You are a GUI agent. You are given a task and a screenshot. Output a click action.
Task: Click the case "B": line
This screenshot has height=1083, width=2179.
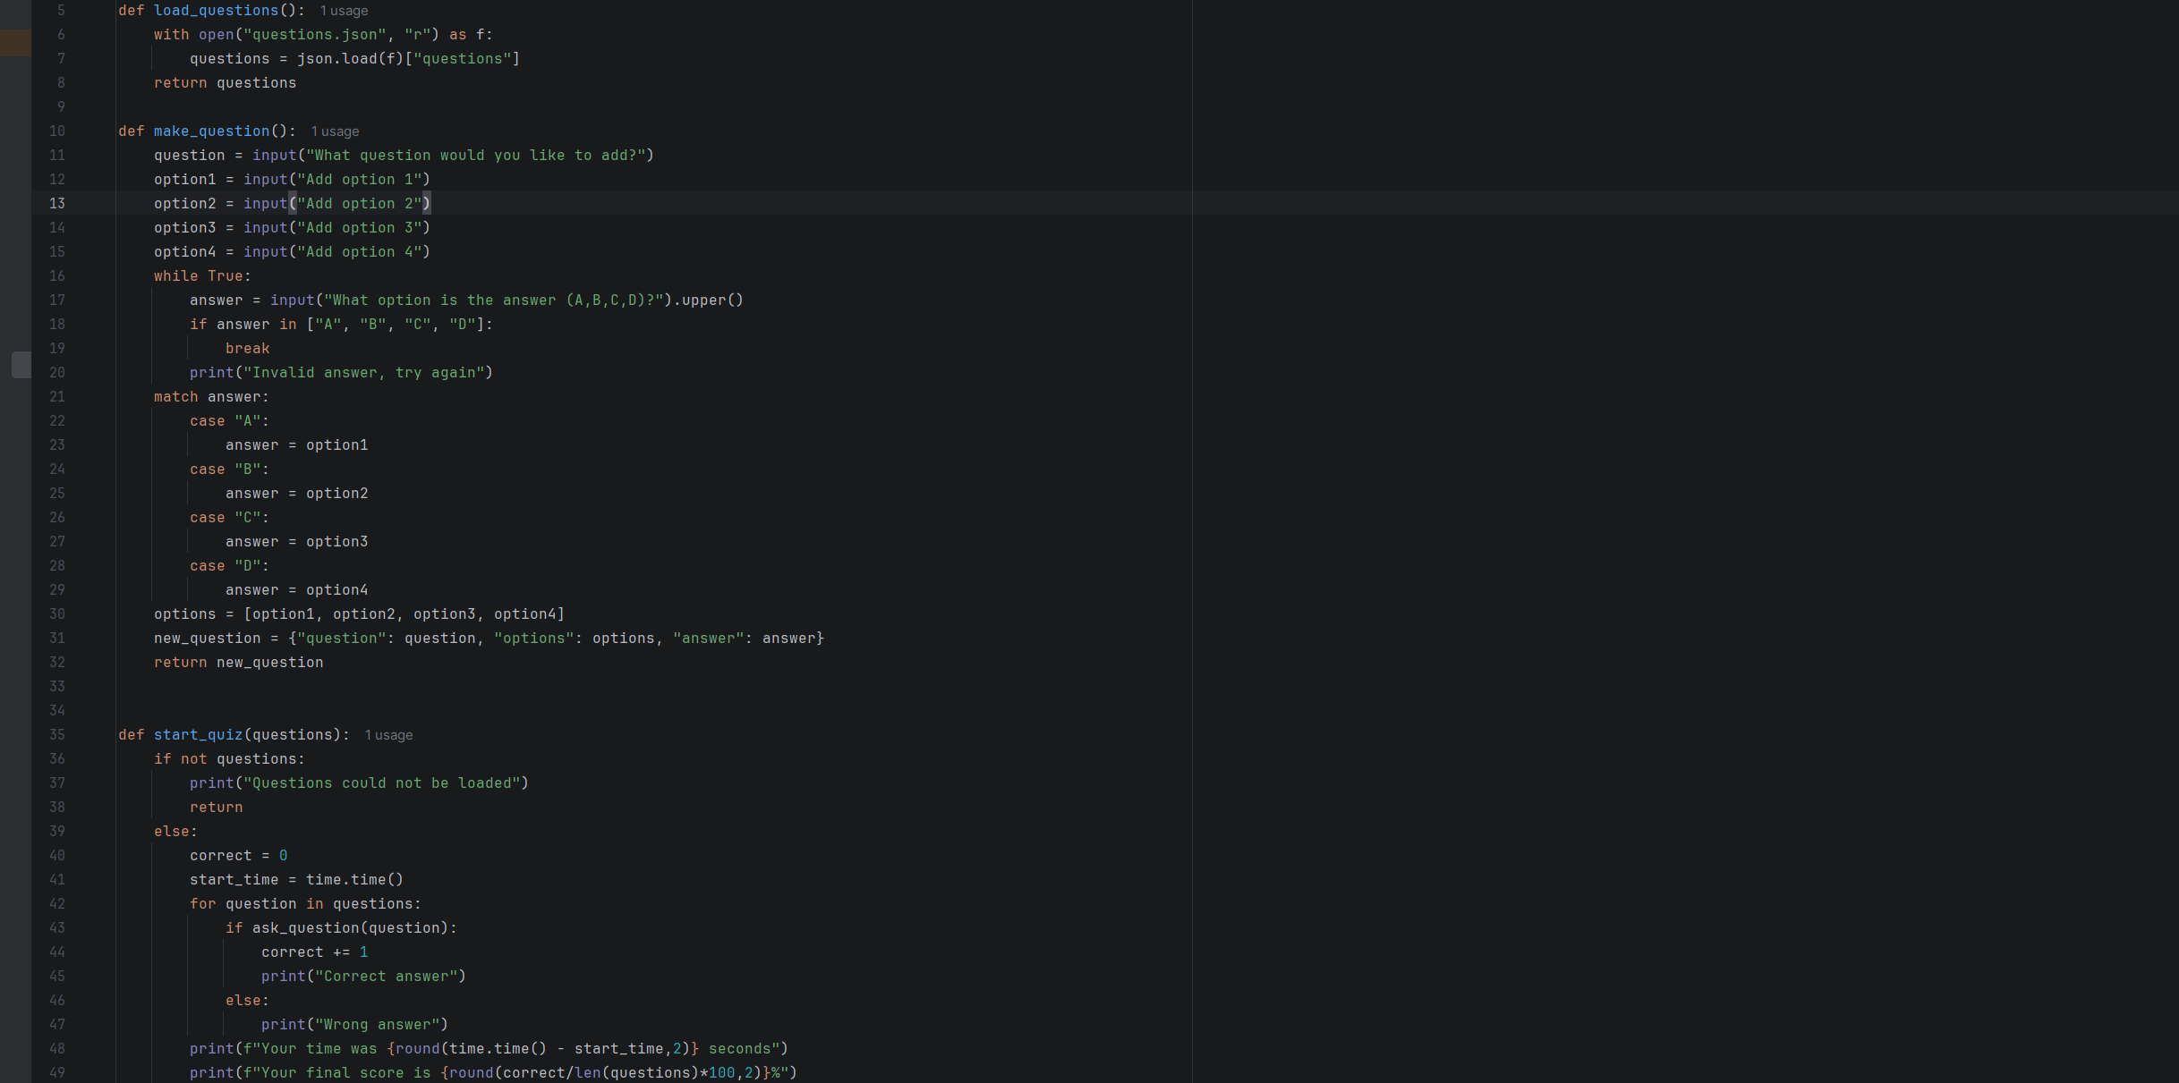pyautogui.click(x=229, y=470)
